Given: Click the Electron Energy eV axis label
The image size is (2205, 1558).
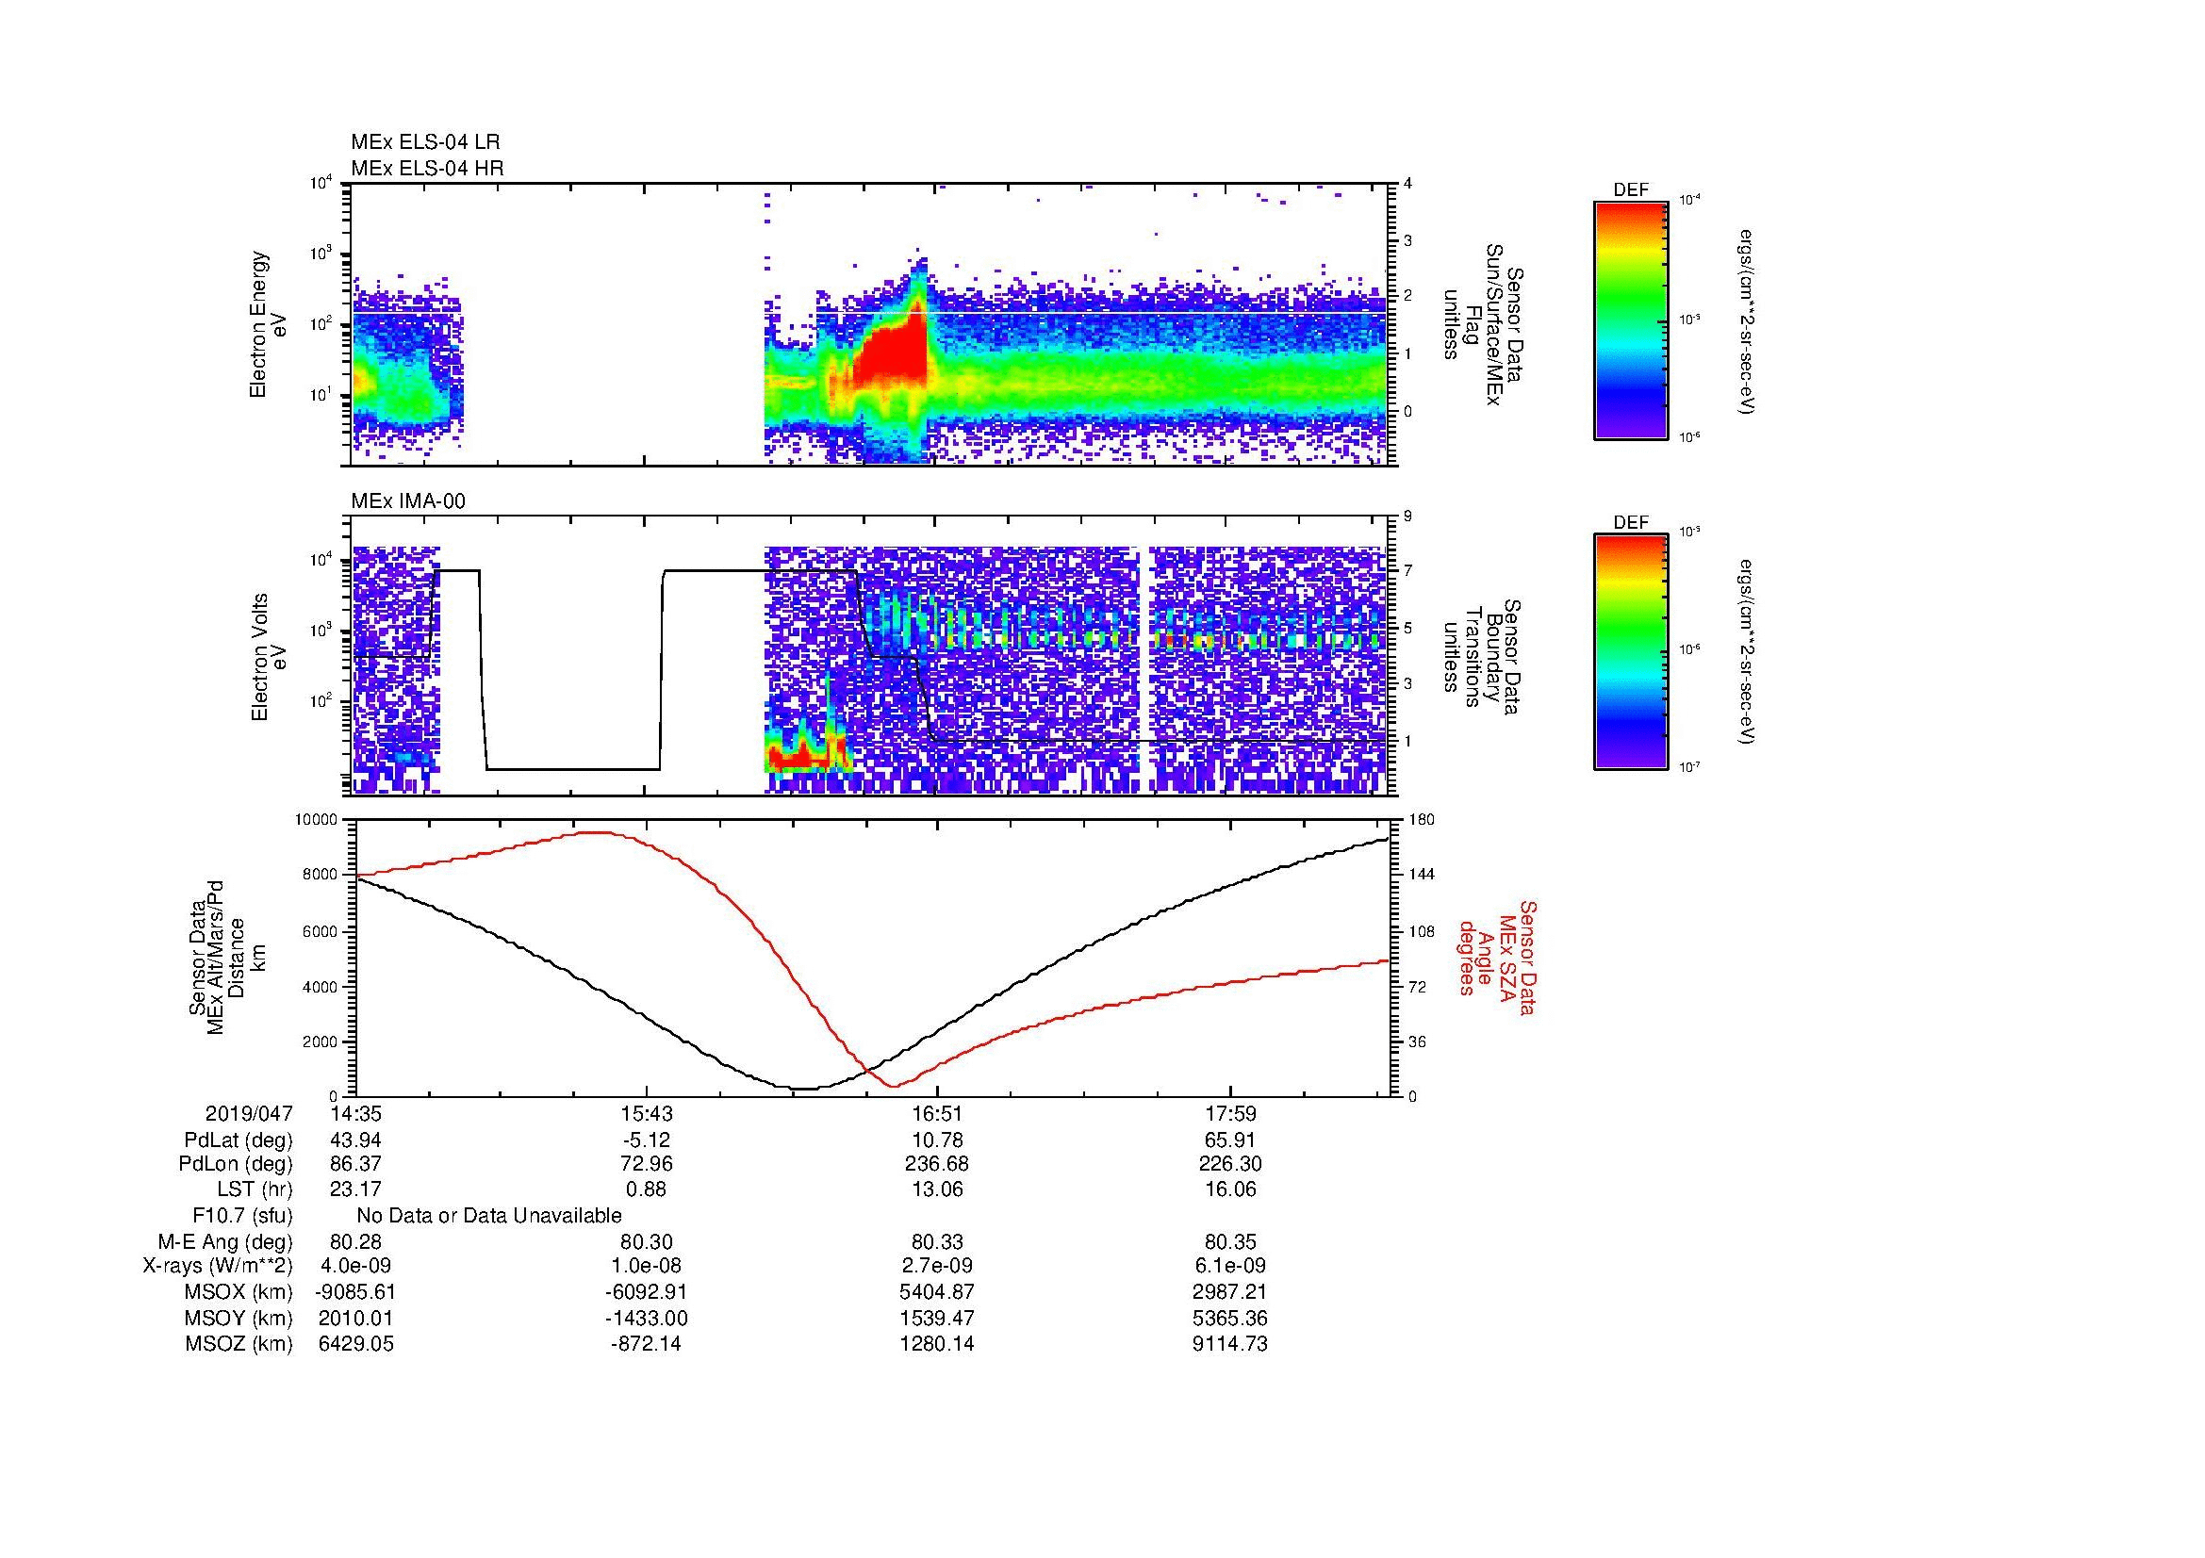Looking at the screenshot, I should click(x=270, y=324).
